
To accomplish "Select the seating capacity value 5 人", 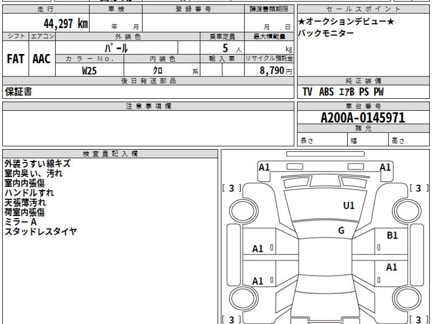I will (x=232, y=48).
